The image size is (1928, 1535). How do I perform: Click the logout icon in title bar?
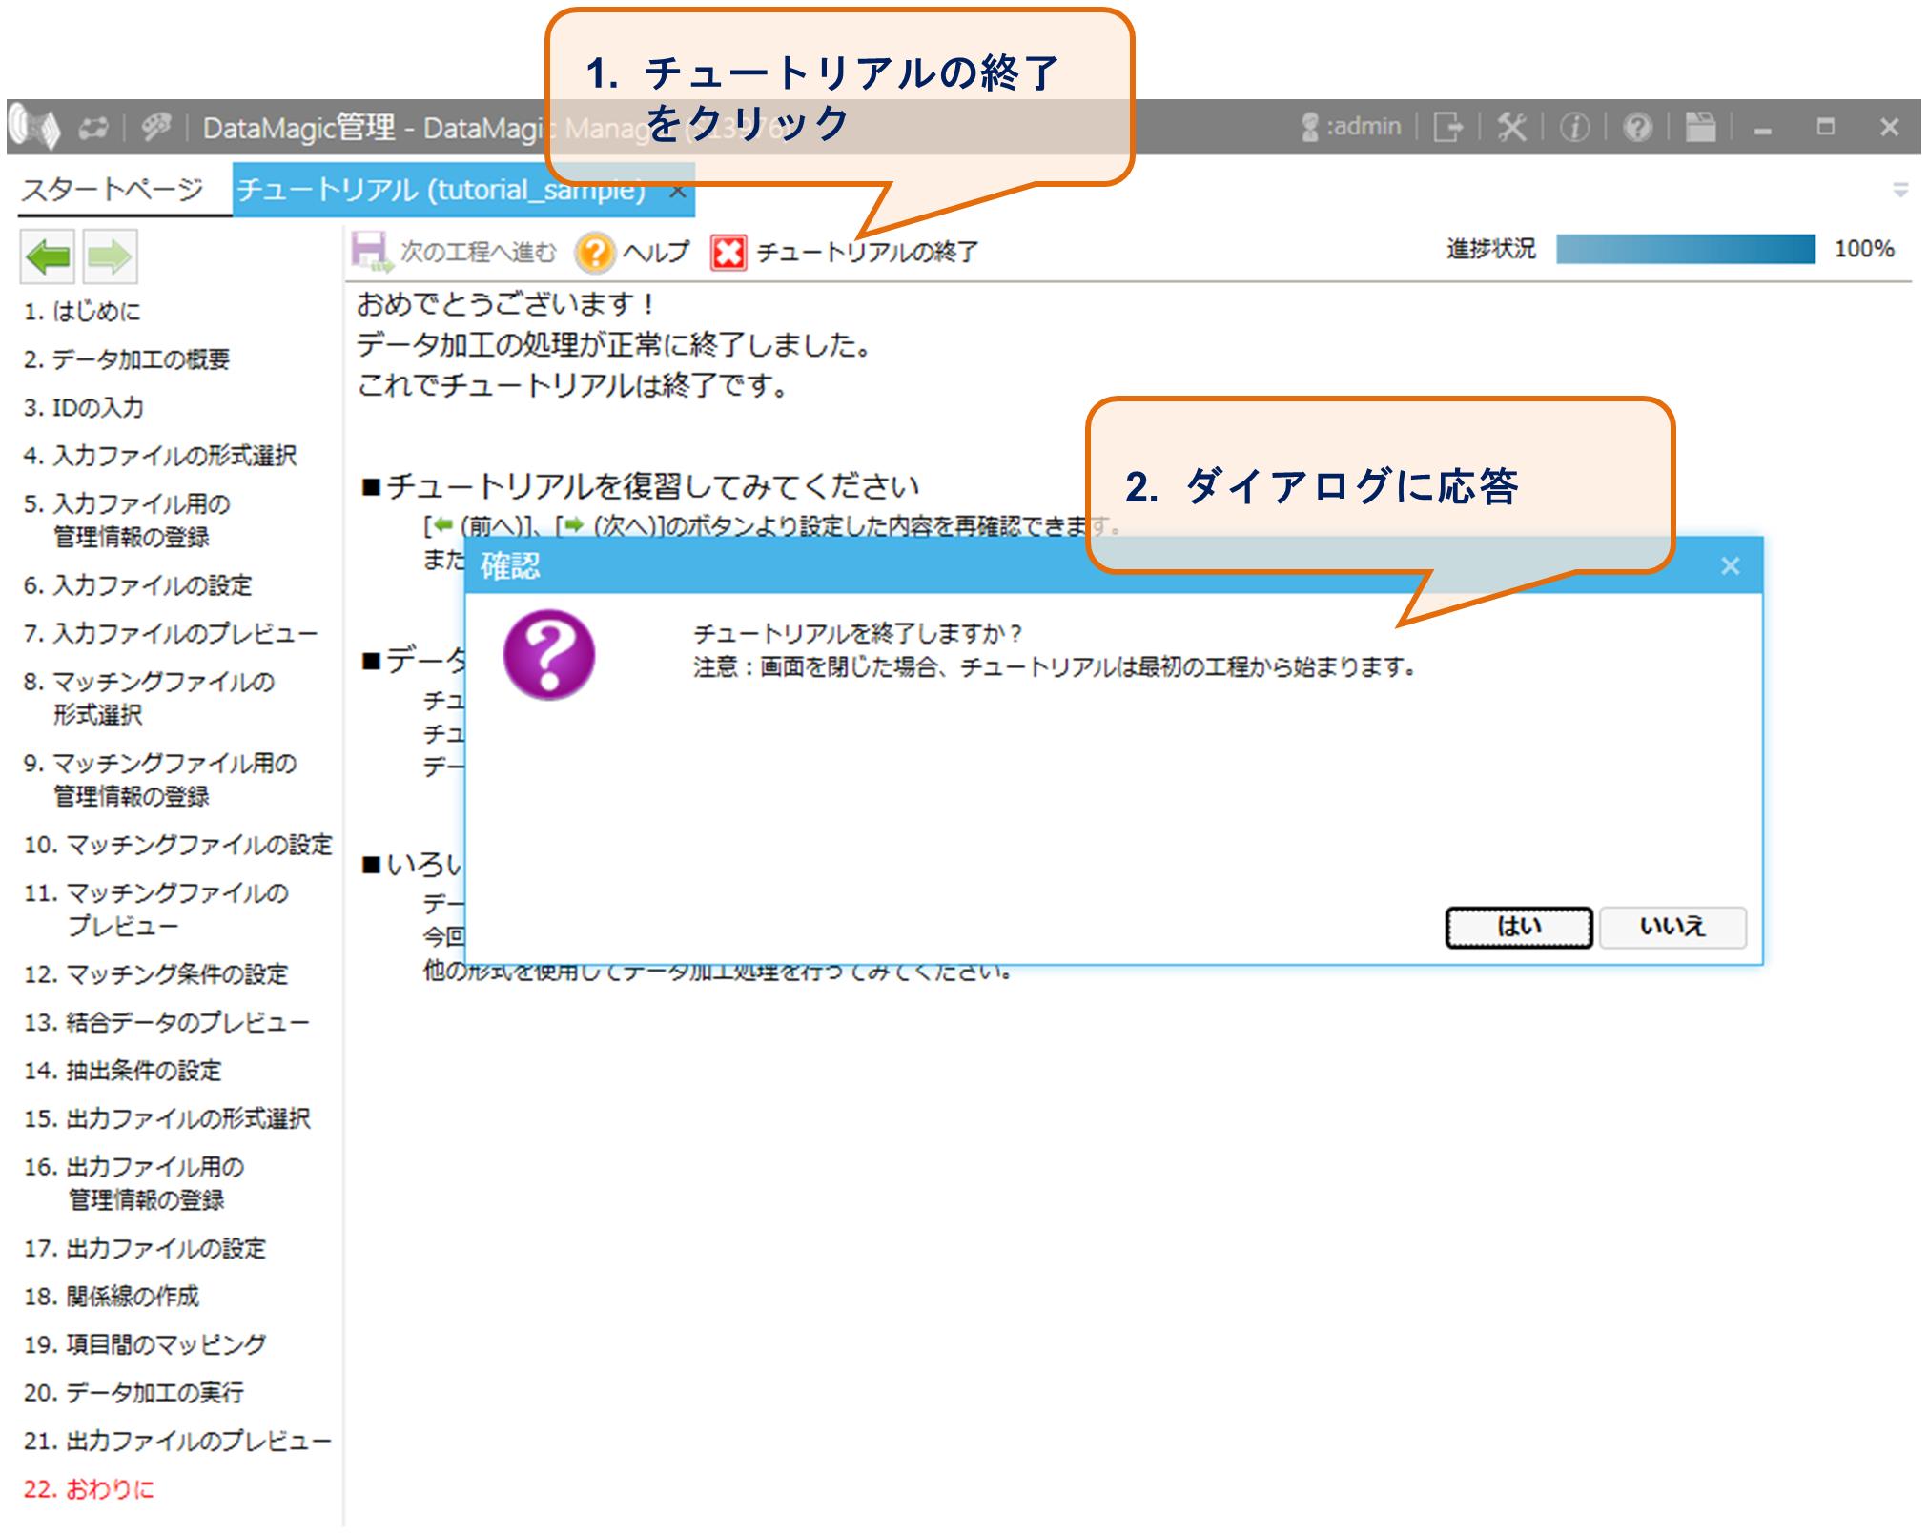[x=1448, y=127]
